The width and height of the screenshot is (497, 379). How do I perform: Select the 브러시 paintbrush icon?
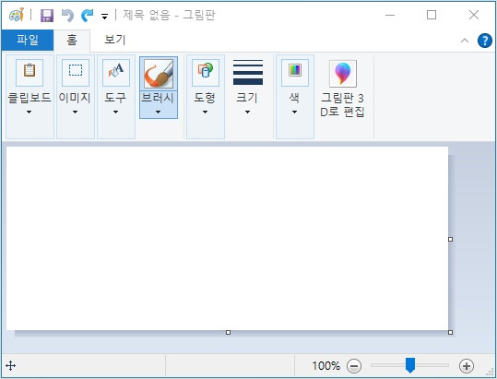pos(159,74)
